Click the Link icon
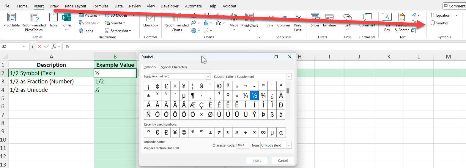 click(348, 18)
